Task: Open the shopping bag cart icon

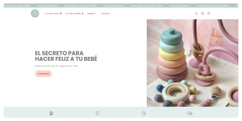Action: coord(208,13)
